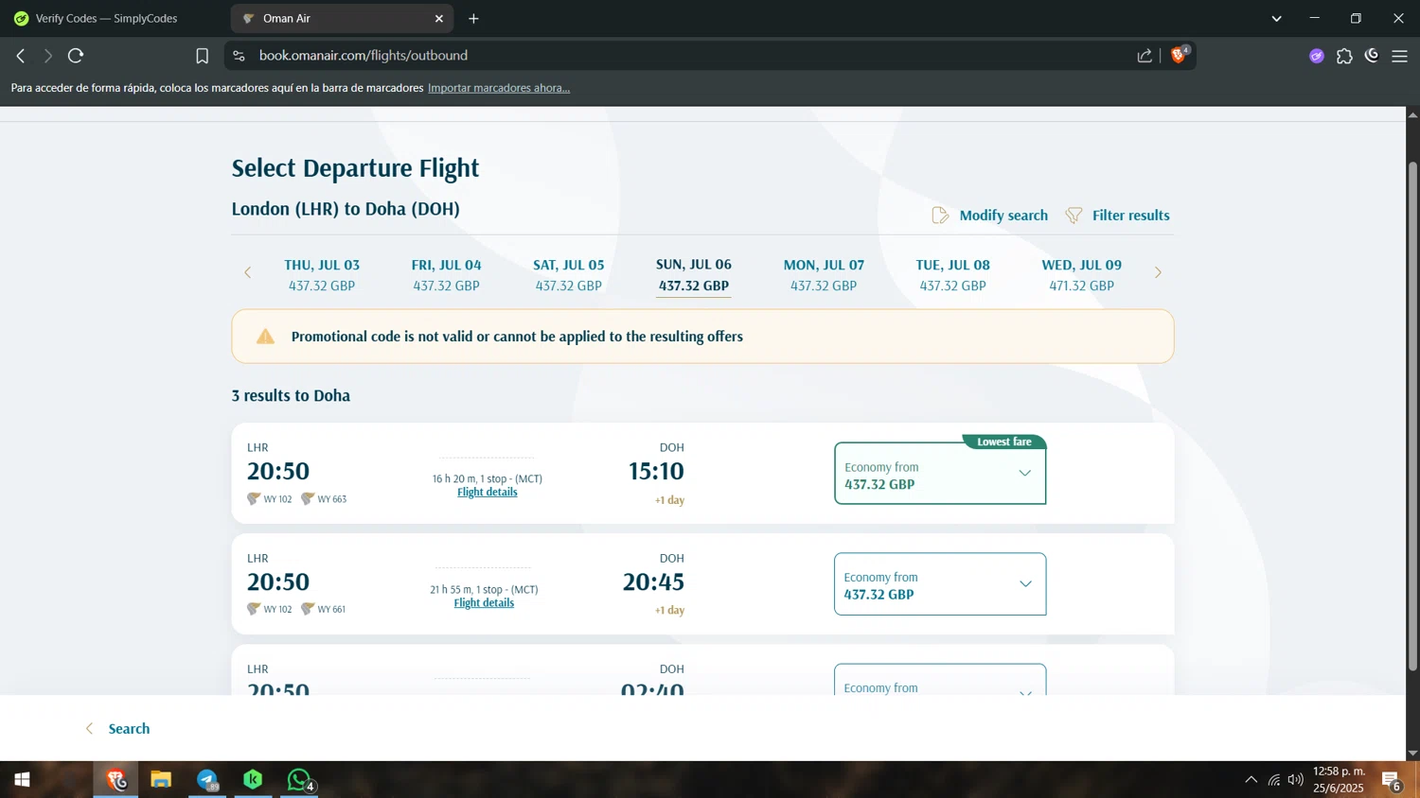Bookmark this page with bookmark icon
1420x798 pixels.
tap(202, 56)
